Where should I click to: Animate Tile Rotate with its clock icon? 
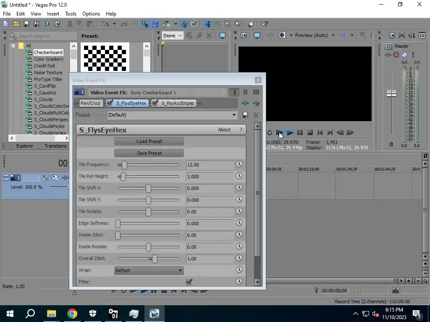(239, 211)
